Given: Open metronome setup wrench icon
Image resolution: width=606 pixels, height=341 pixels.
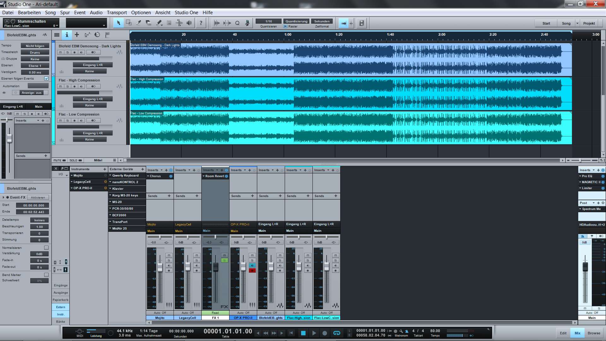Looking at the screenshot, I should (x=401, y=331).
